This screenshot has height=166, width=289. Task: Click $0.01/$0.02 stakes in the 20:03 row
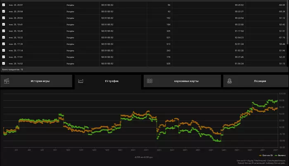coord(107,18)
